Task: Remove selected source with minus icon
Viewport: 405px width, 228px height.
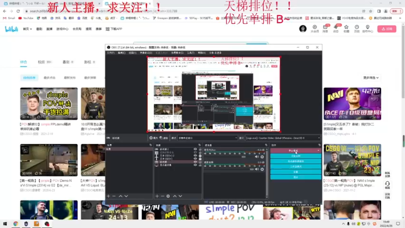Action: point(163,196)
